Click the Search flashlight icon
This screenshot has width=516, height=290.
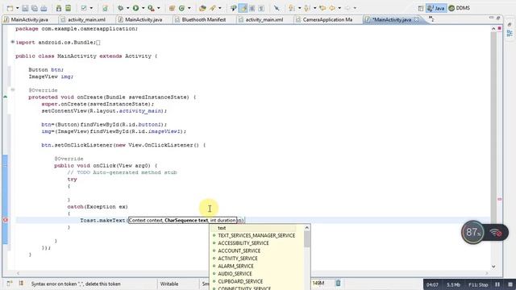click(213, 8)
